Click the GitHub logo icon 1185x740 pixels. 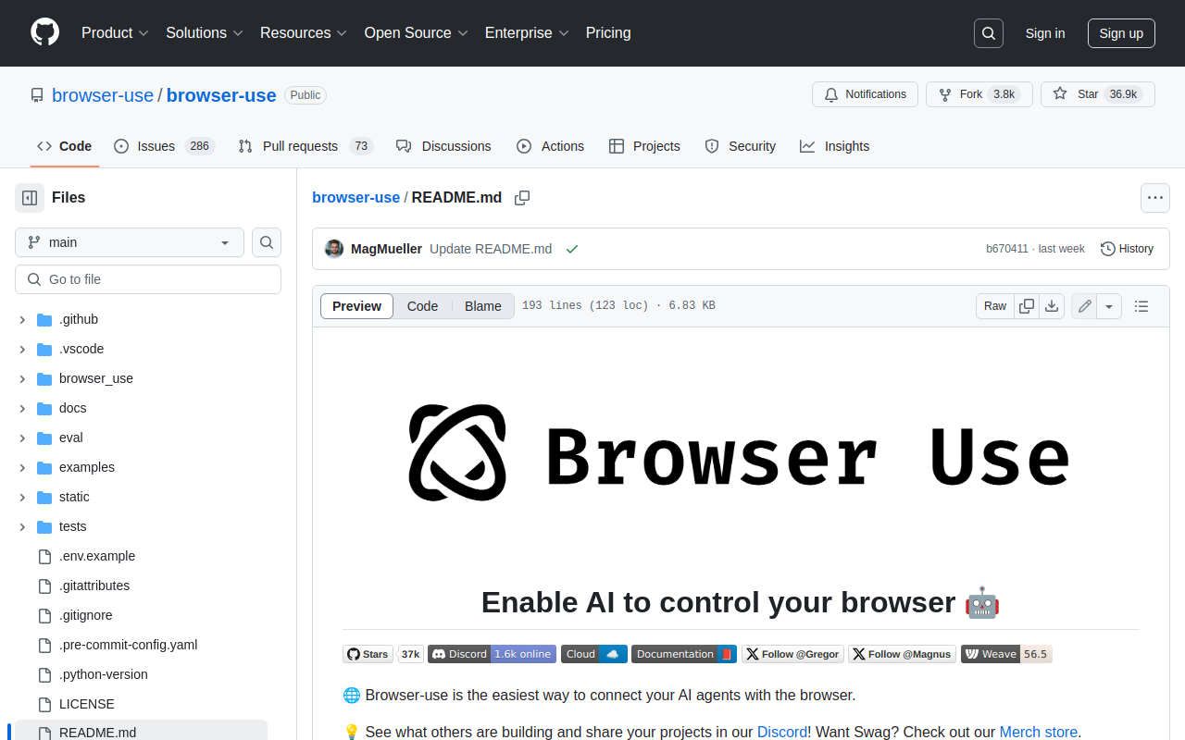44,32
